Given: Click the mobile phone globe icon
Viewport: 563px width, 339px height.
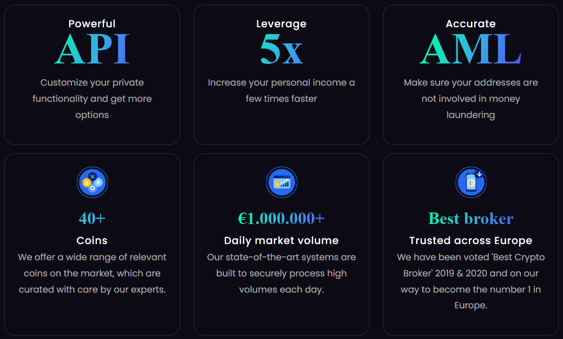Looking at the screenshot, I should click(x=471, y=182).
